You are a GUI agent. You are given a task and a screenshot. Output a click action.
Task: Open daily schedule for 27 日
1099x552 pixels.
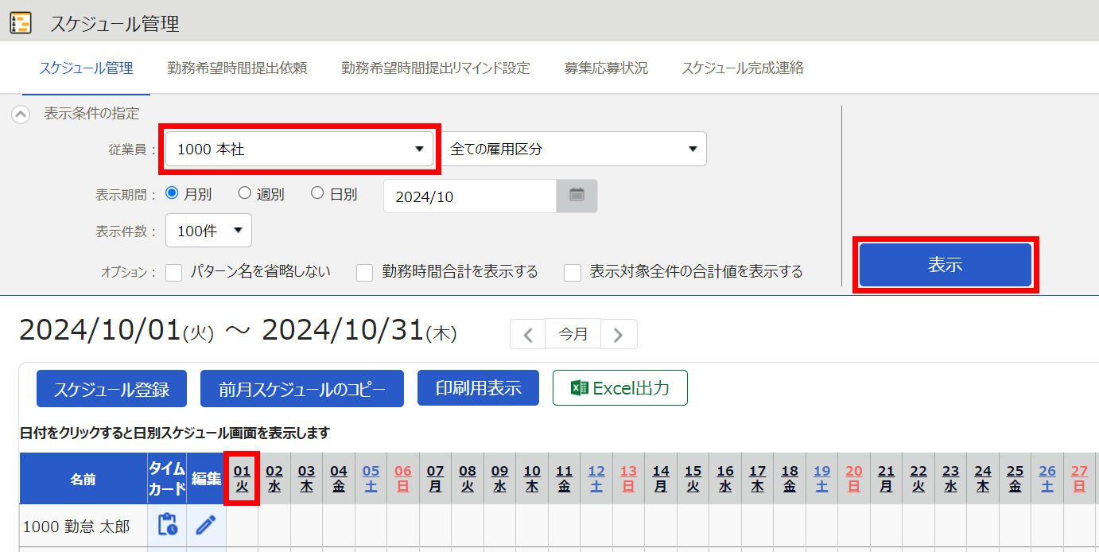coord(1079,479)
